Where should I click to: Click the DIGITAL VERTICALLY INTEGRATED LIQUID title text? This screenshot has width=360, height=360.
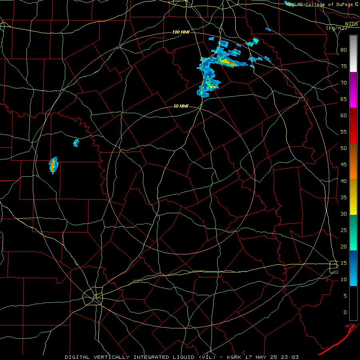(129, 357)
